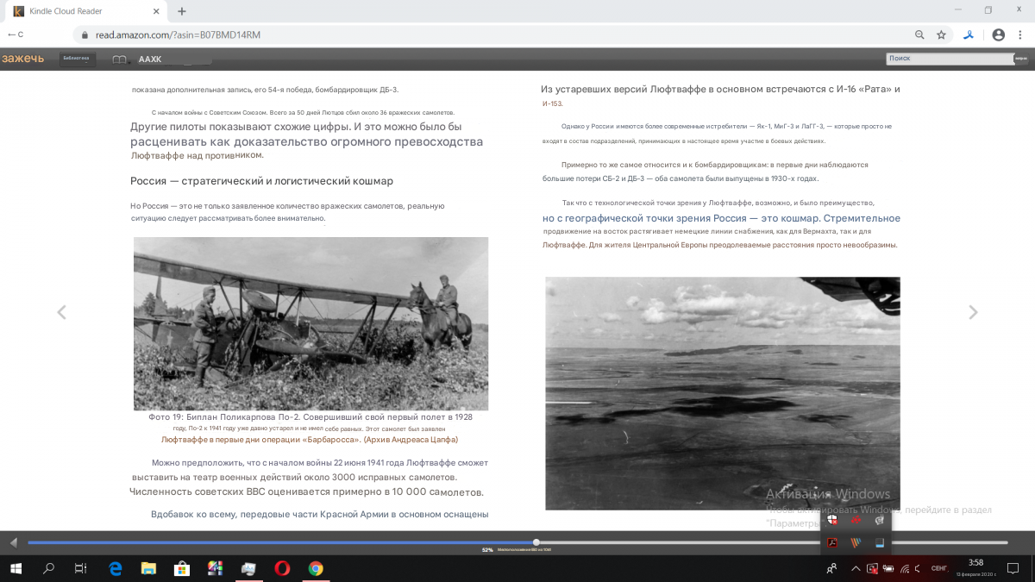Image resolution: width=1035 pixels, height=582 pixels.
Task: Go to the previous page arrow
Action: 61,312
